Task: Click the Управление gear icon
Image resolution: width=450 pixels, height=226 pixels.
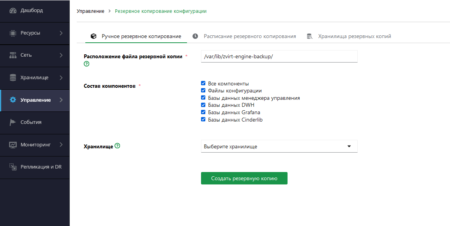Action: pyautogui.click(x=13, y=100)
